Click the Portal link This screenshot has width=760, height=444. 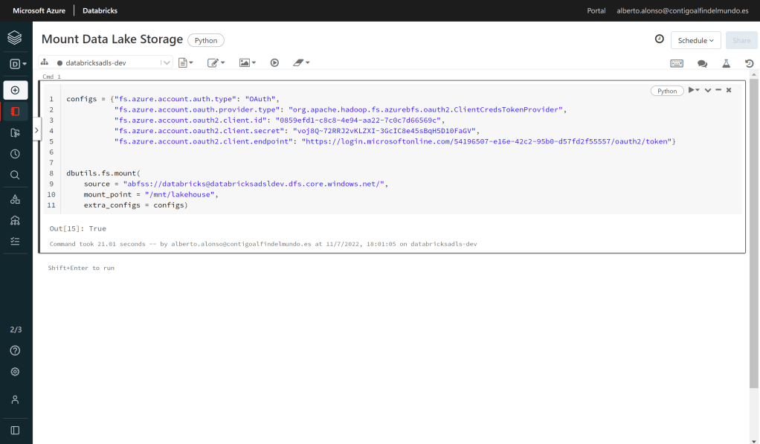coord(596,11)
